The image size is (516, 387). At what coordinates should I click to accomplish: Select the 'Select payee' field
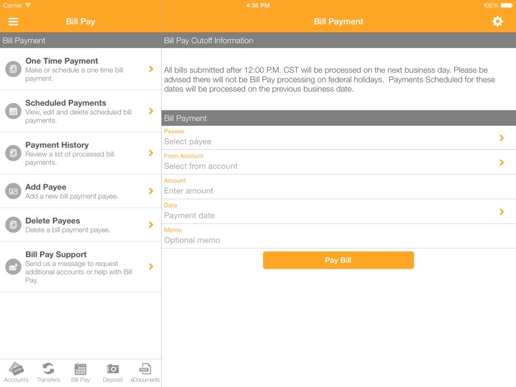(338, 137)
